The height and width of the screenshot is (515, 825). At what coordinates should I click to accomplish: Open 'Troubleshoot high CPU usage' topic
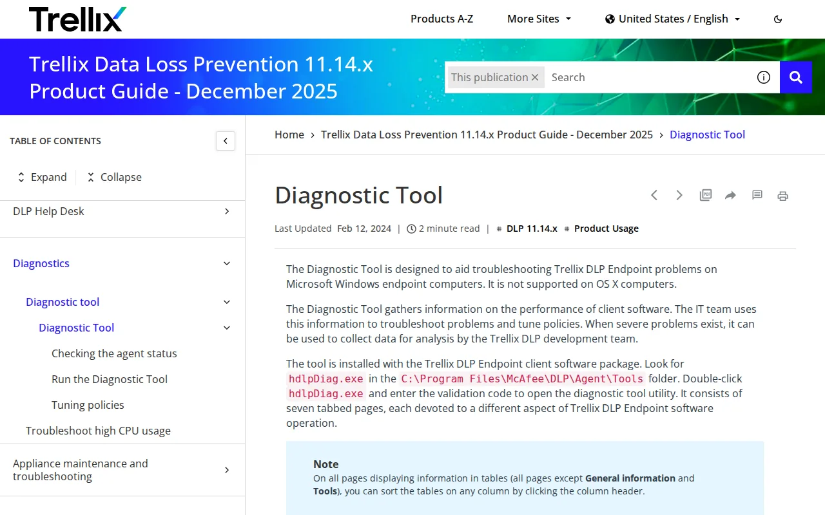click(98, 431)
